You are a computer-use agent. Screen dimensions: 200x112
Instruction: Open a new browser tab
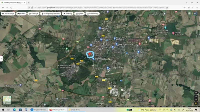[29, 2]
